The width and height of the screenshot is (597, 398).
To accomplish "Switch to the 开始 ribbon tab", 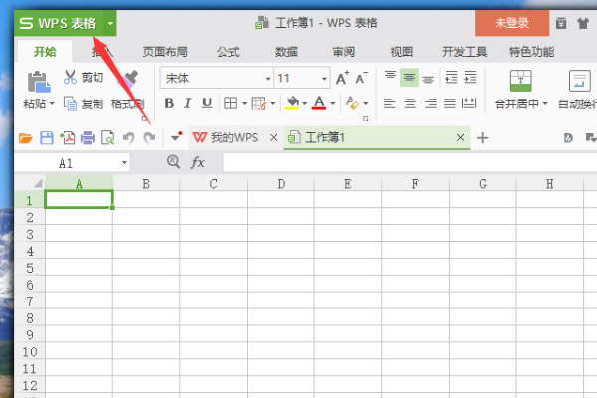I will [45, 52].
